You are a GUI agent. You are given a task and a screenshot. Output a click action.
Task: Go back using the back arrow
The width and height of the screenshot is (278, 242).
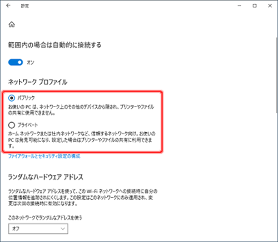click(8, 6)
